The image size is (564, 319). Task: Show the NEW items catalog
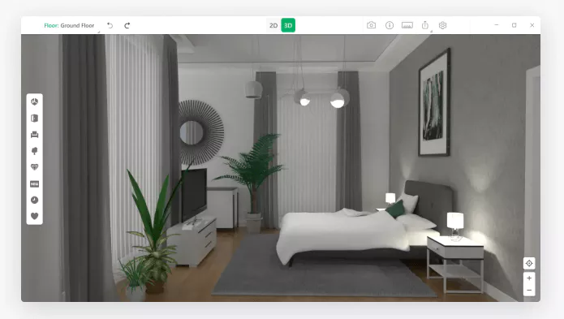pyautogui.click(x=35, y=183)
